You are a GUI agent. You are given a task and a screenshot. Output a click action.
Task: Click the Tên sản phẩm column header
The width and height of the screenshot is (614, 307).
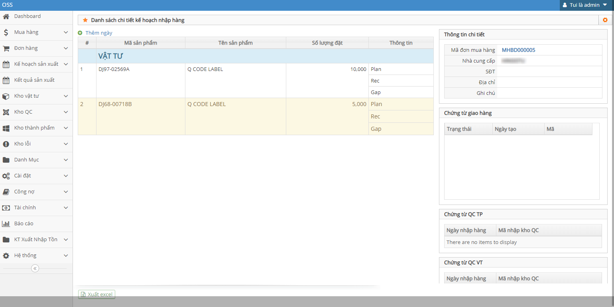pos(236,43)
